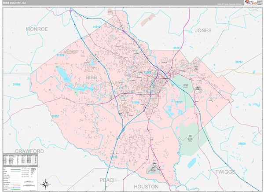Select ZIP code label 31217
264x192 pixels.
tap(239, 62)
